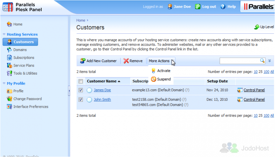Viewport: 275px width, 157px height.
Task: Open Domains in the sidebar
Action: click(x=20, y=50)
